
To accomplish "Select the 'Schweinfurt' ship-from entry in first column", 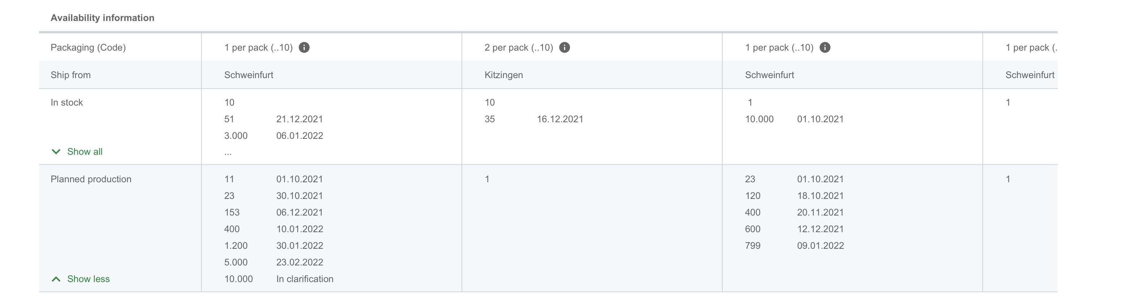I will click(x=249, y=74).
